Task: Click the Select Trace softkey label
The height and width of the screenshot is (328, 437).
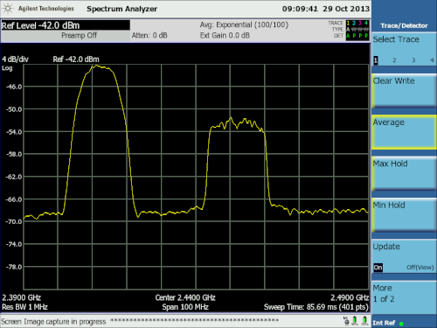Action: pos(396,39)
